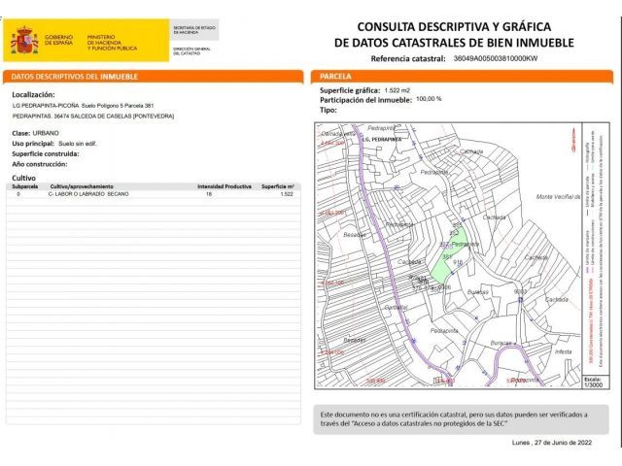
Task: Click the 'GOBIERNO DE ESPAÑA' text
Action: (x=58, y=40)
